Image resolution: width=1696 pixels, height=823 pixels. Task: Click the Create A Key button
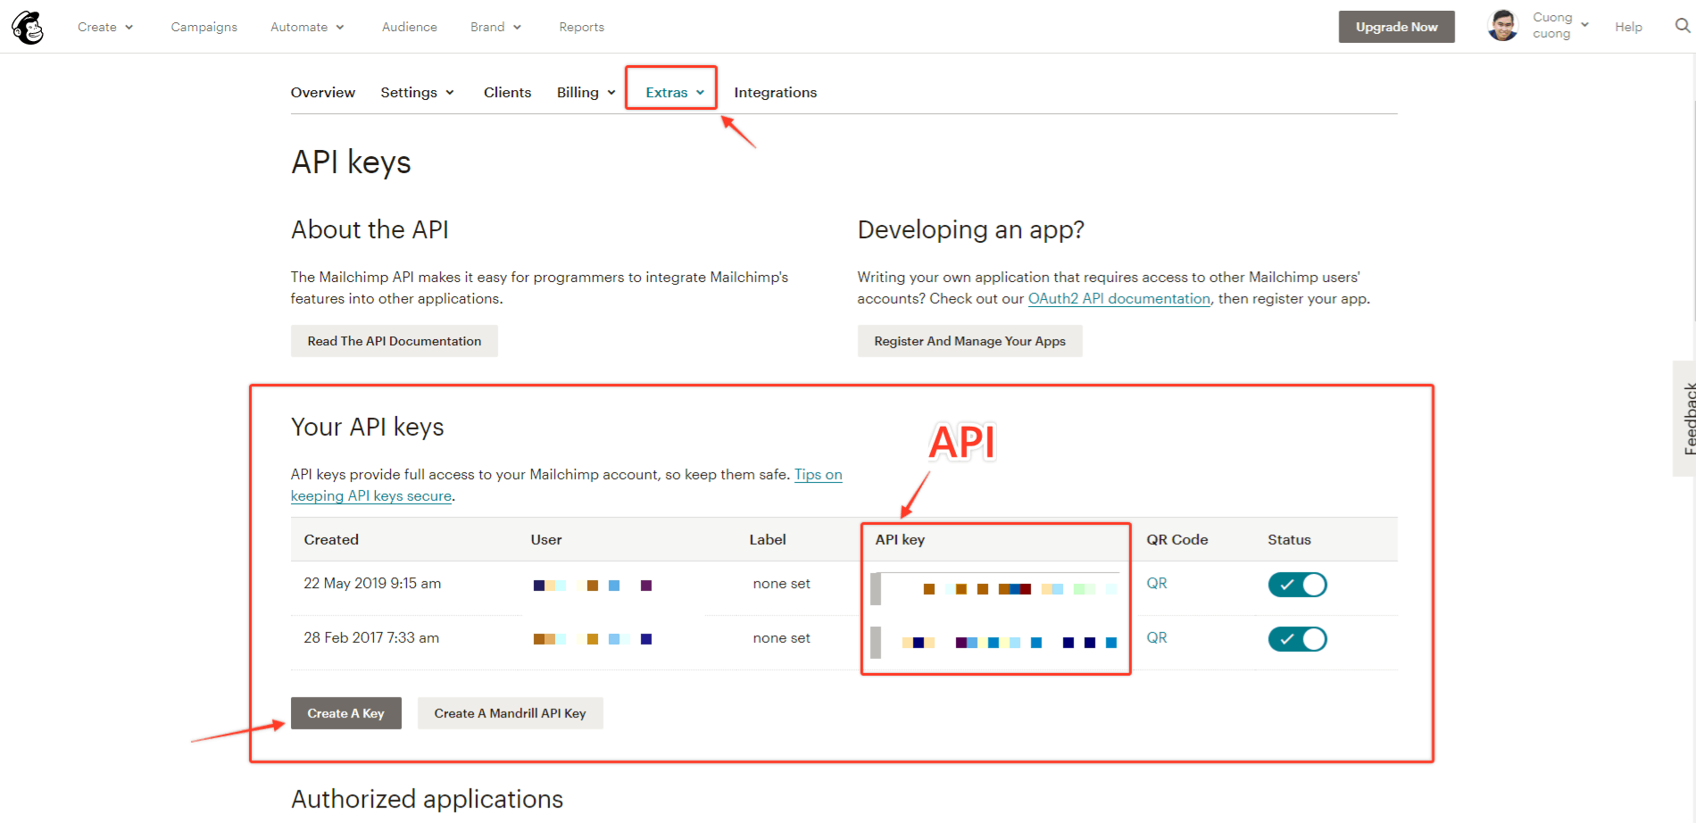point(345,713)
